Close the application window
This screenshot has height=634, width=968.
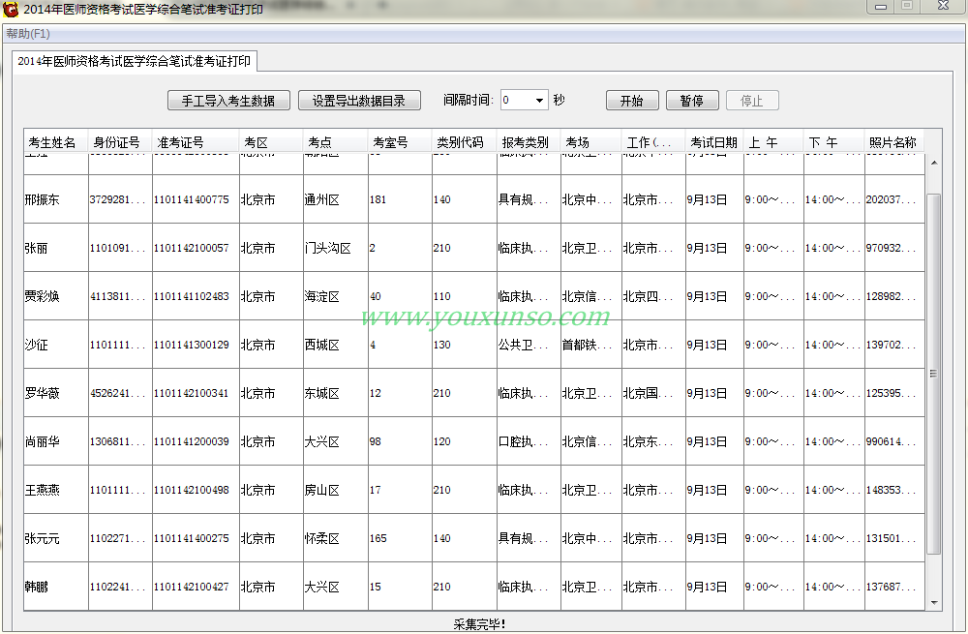coord(942,6)
